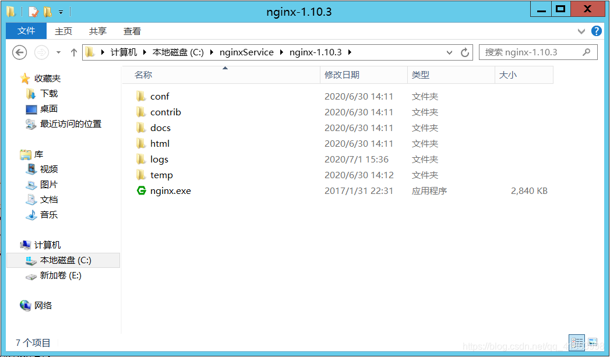Viewport: 610px width, 357px height.
Task: Expand arrow after 本地磁盘 (C:) in address bar
Action: [211, 52]
